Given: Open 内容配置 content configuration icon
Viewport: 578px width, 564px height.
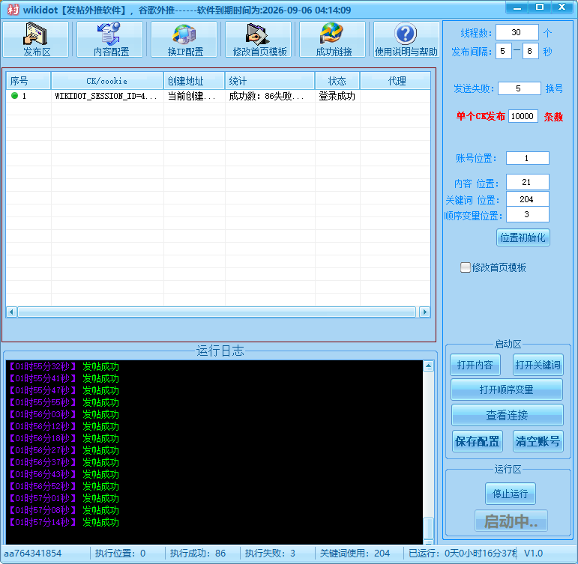Looking at the screenshot, I should [110, 39].
